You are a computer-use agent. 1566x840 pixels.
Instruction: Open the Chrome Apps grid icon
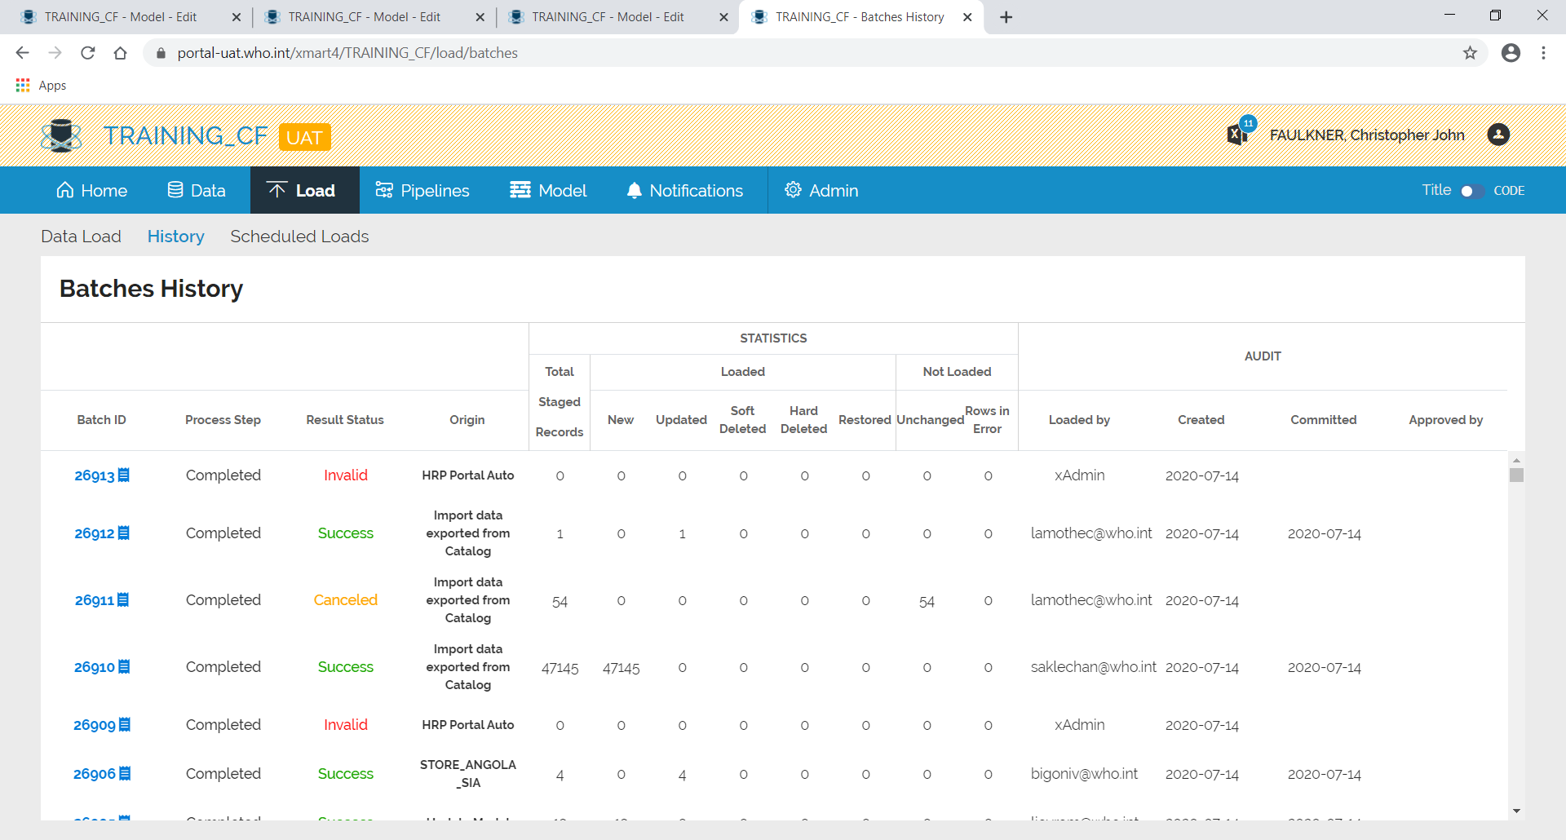(x=23, y=85)
